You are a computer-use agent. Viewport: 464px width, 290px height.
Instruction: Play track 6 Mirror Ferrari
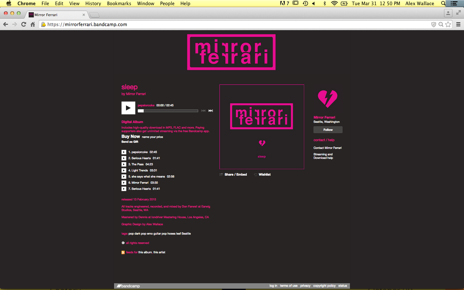(x=124, y=183)
